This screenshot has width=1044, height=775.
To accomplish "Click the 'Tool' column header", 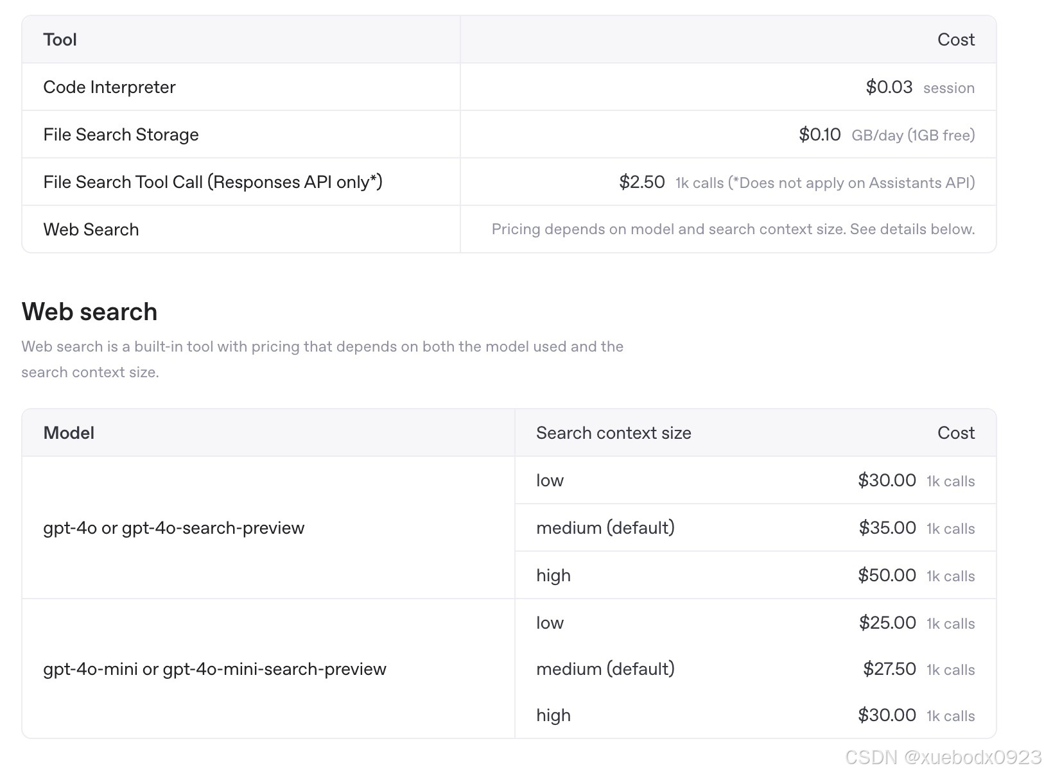I will click(x=60, y=40).
